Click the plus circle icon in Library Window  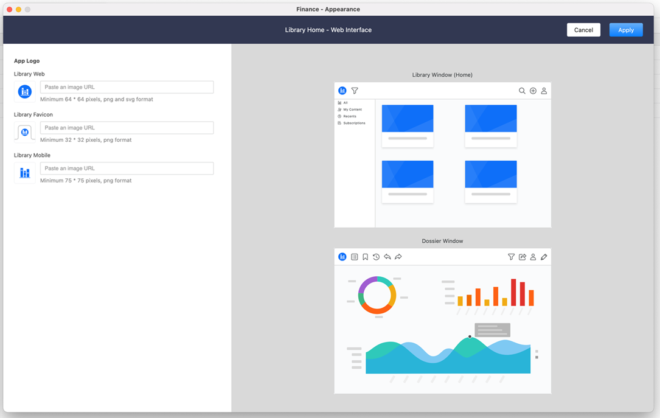click(x=533, y=91)
